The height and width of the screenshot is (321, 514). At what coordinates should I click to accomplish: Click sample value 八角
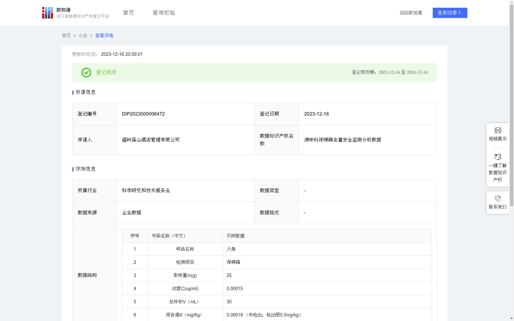point(231,249)
